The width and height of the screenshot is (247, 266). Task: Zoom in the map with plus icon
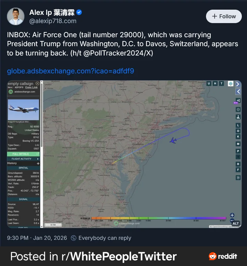[x=232, y=215]
